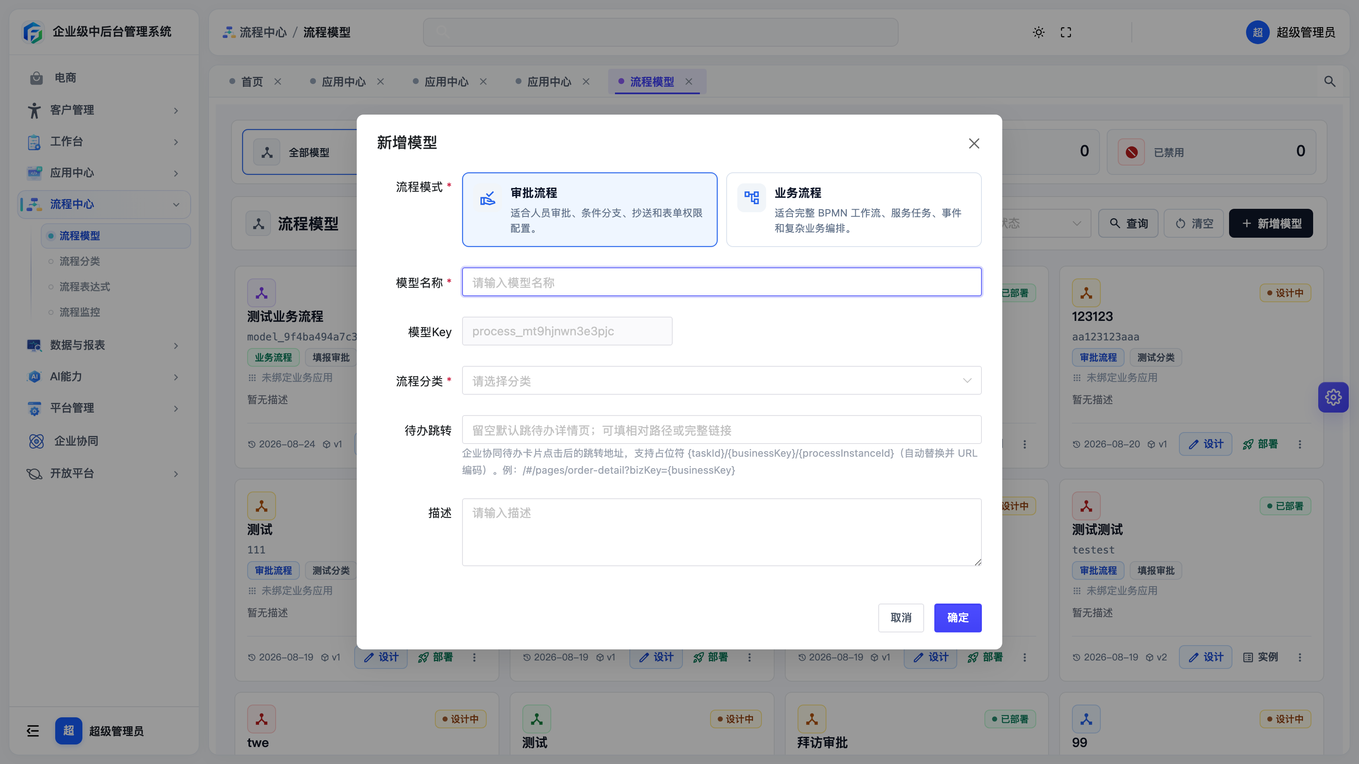1359x764 pixels.
Task: Toggle light/dark theme sun icon
Action: pyautogui.click(x=1038, y=32)
